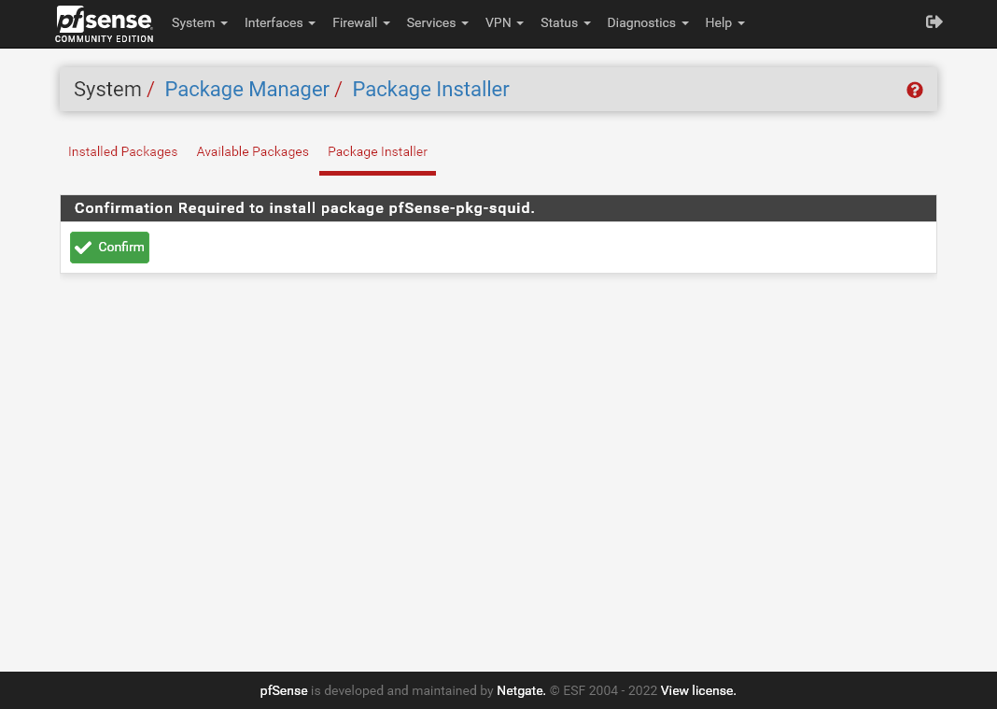
Task: Switch to the Available Packages tab
Action: [x=252, y=151]
